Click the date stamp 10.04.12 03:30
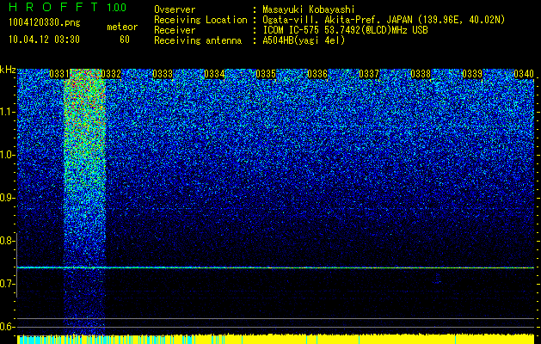 tap(44, 40)
